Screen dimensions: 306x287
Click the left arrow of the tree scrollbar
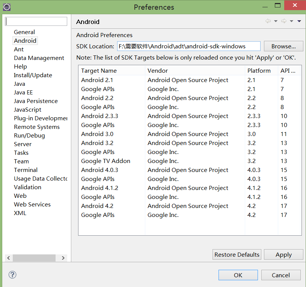9,258
